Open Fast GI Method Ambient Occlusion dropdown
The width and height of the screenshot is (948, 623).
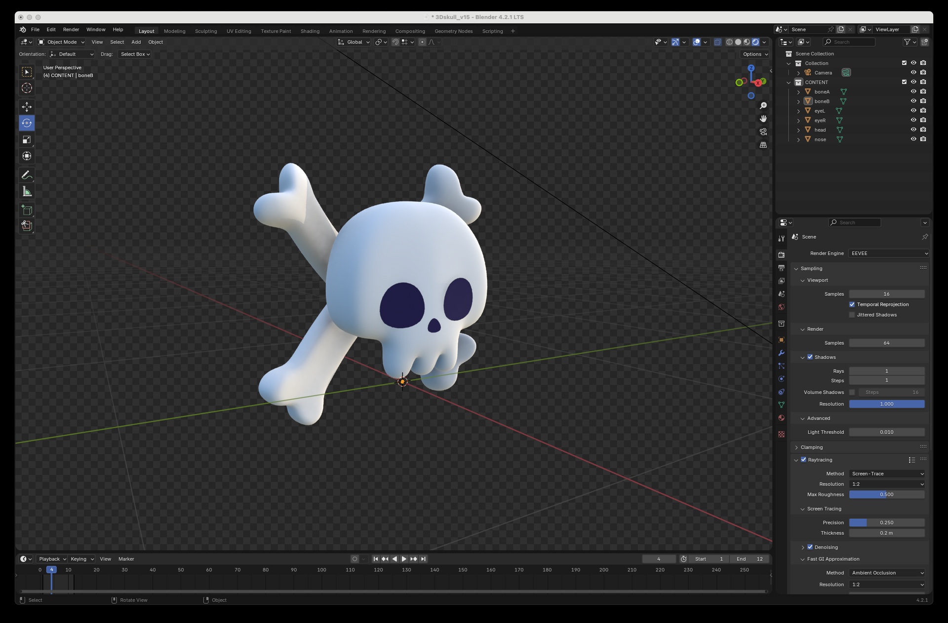[887, 573]
